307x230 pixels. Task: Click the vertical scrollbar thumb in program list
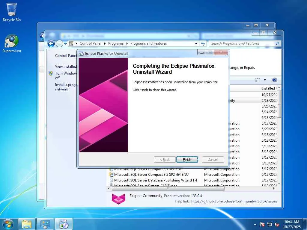click(x=279, y=104)
